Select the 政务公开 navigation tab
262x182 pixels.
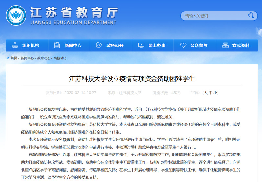click(115, 45)
